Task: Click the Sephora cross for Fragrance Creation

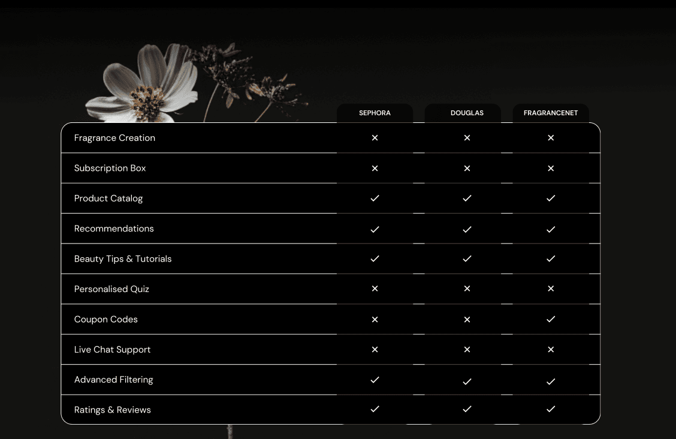Action: [375, 137]
